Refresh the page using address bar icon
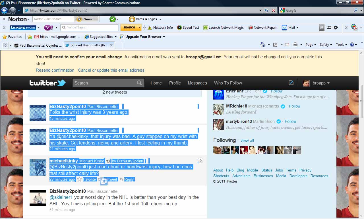Viewport: 364px width, 219px height. tap(266, 10)
